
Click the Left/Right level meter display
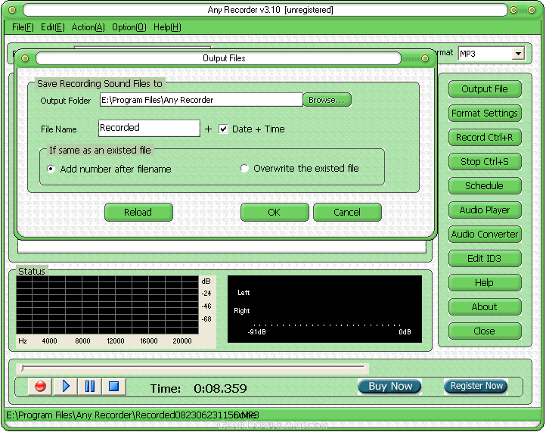[324, 309]
